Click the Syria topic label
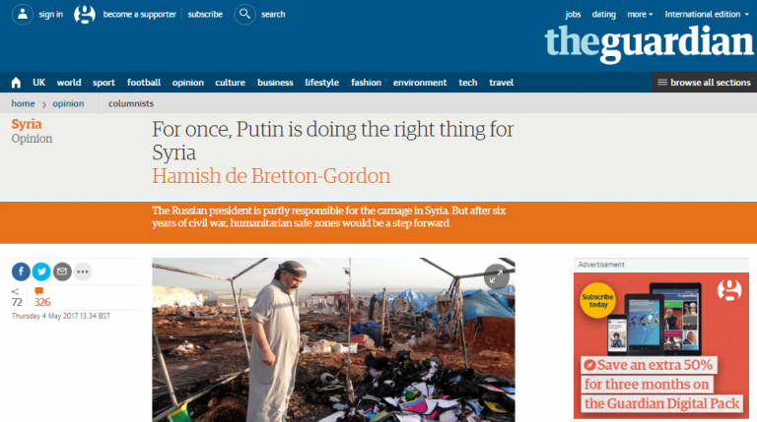This screenshot has width=757, height=422. (x=27, y=124)
